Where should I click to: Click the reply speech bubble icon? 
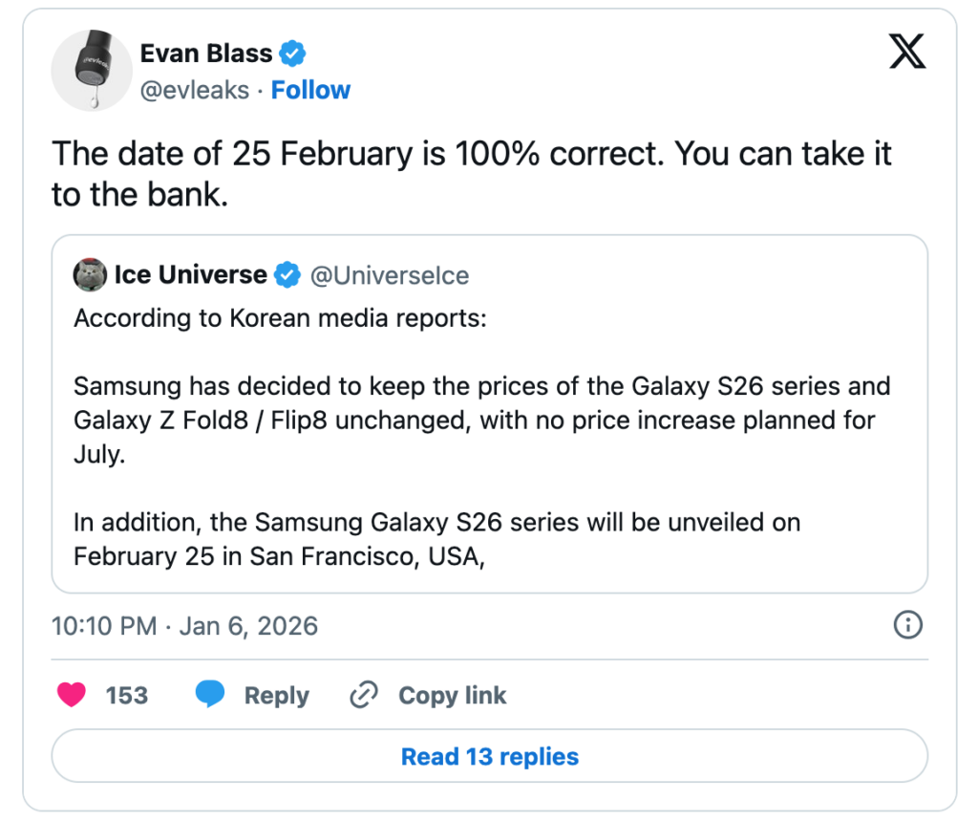point(210,695)
